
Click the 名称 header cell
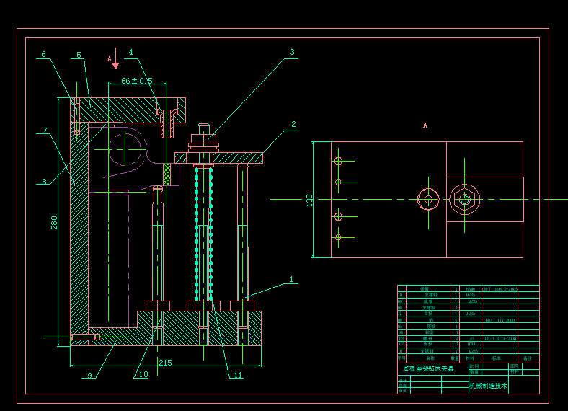(x=430, y=358)
